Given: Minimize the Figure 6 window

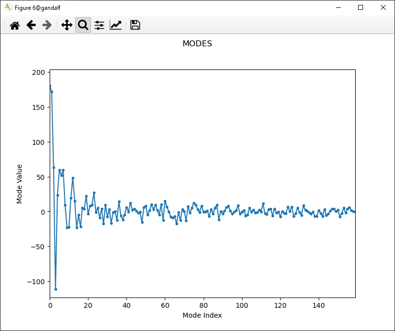Looking at the screenshot, I should pyautogui.click(x=338, y=7).
